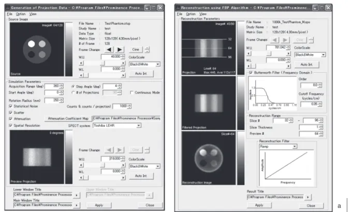Open Option menu in Generation window
The image size is (351, 212).
pos(21,14)
